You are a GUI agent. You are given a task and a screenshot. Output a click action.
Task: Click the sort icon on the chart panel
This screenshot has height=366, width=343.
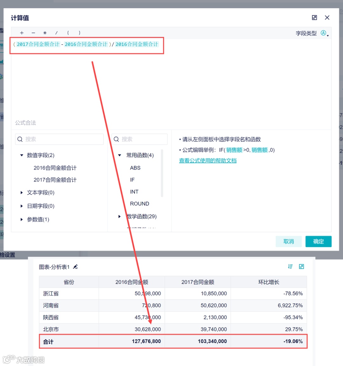[290, 267]
